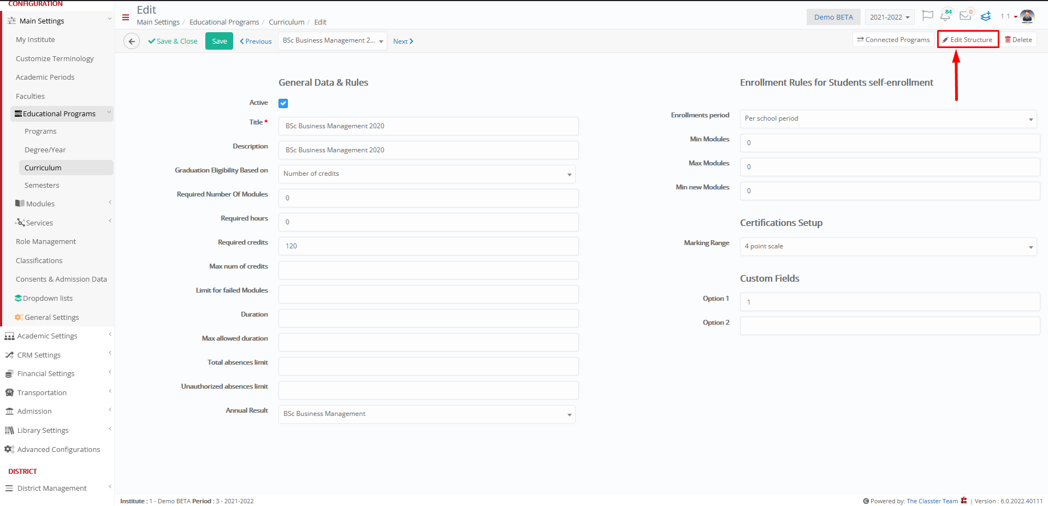Open the Annual Result dropdown

click(x=427, y=414)
